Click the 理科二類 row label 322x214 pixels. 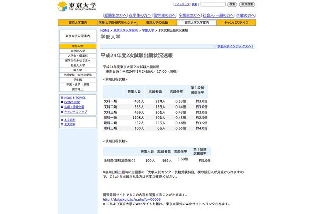[110, 123]
